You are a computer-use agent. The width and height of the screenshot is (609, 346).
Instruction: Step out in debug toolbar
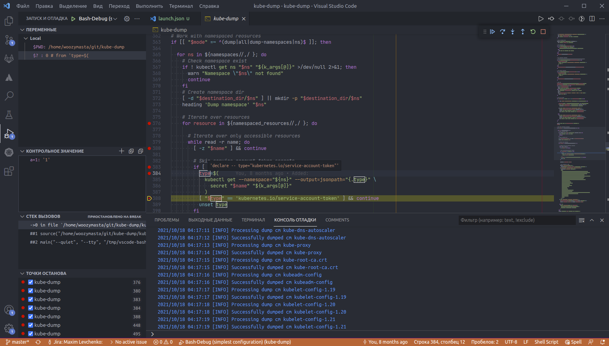(523, 32)
